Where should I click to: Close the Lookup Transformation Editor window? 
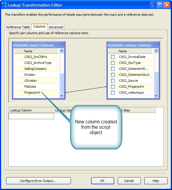(x=167, y=5)
